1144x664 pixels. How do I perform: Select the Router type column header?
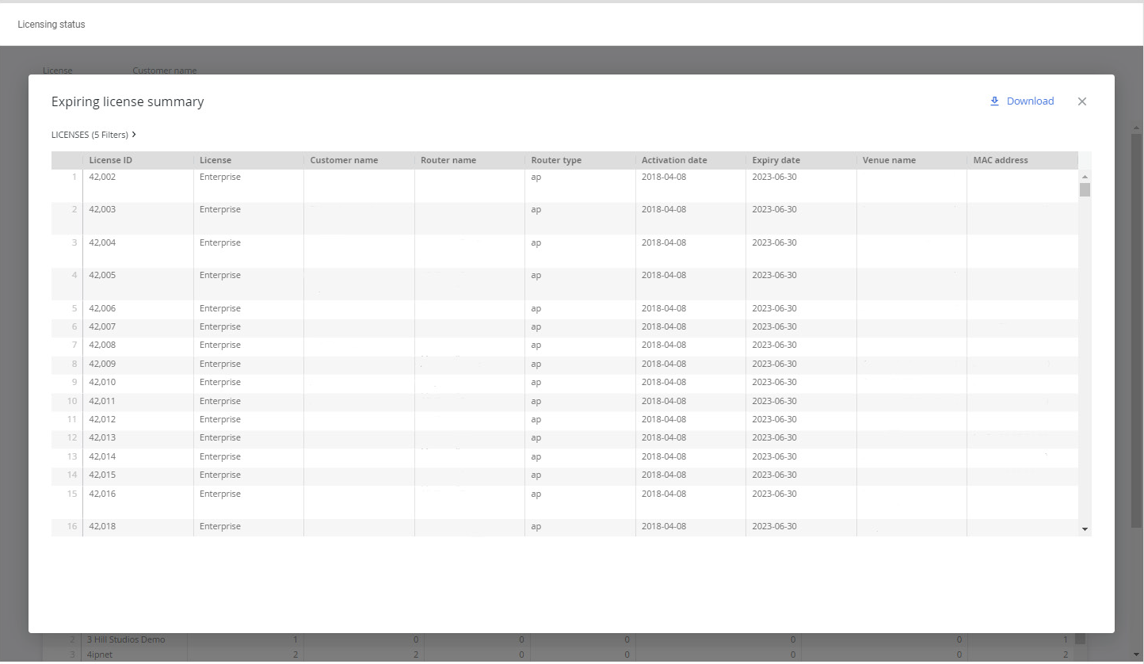556,160
